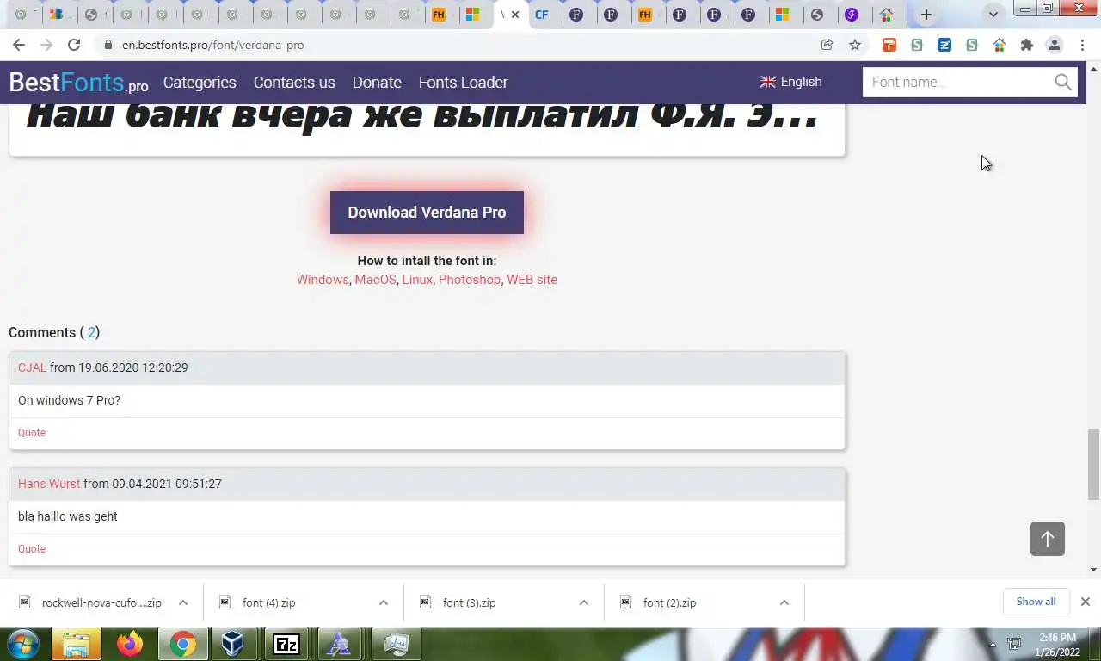
Task: Open the colorful house extension icon
Action: click(x=1000, y=45)
